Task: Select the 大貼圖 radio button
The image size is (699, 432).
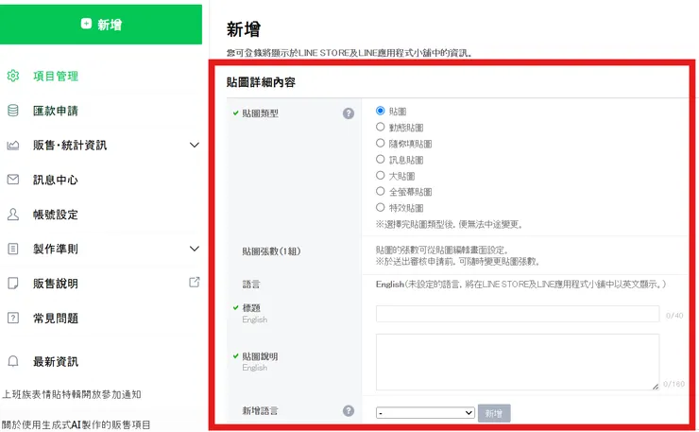Action: click(x=381, y=175)
